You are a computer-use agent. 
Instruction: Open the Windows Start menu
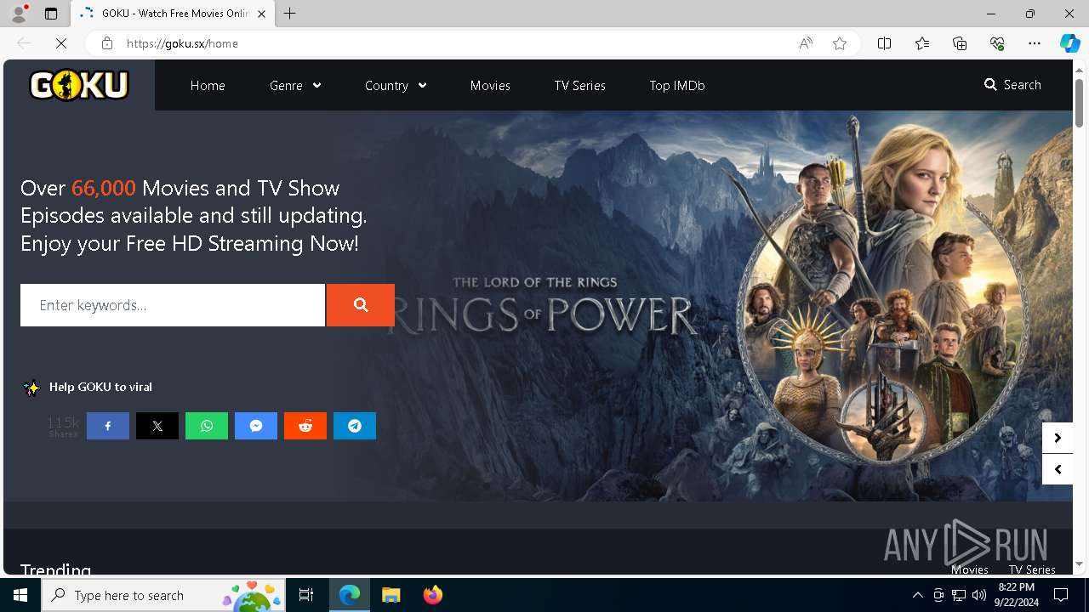(x=20, y=595)
